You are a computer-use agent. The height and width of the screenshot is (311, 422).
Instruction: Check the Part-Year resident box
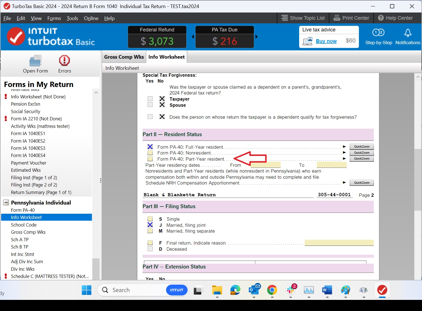150,159
